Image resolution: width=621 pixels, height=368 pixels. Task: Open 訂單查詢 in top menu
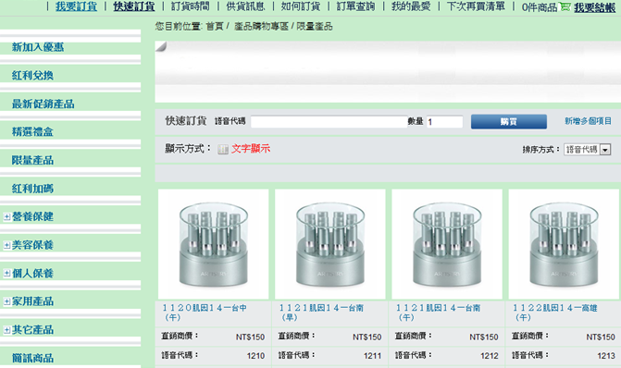click(355, 6)
